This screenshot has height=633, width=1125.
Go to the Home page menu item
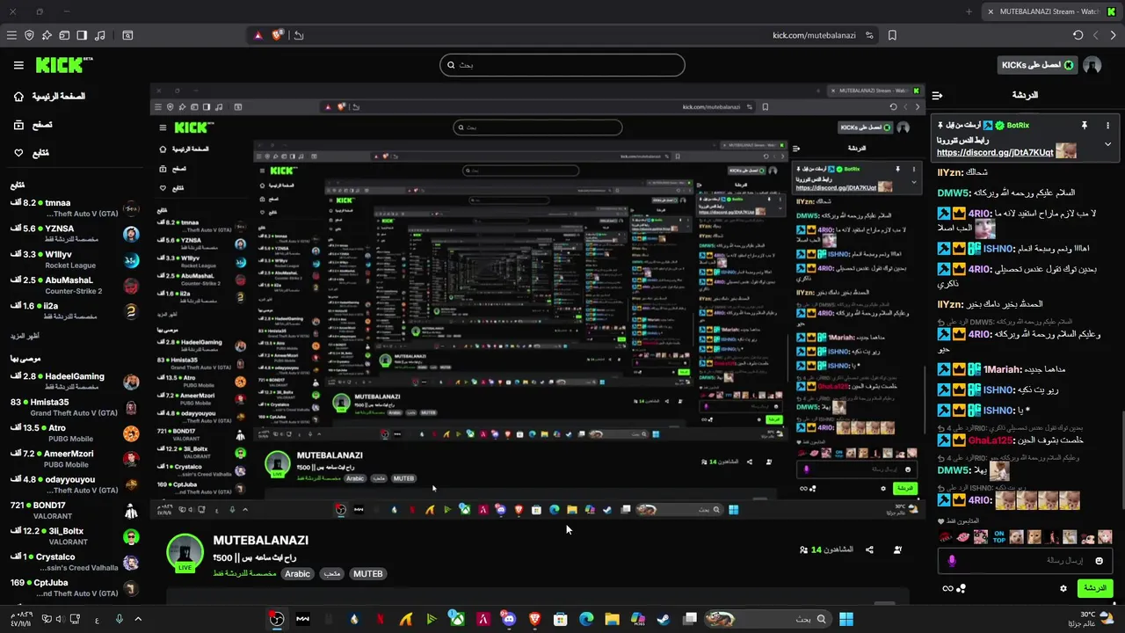49,96
